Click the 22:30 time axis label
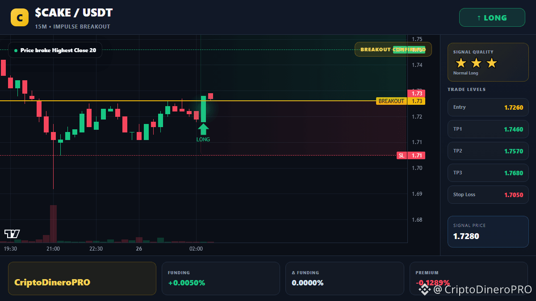Viewport: 536px width, 301px height. pyautogui.click(x=96, y=249)
